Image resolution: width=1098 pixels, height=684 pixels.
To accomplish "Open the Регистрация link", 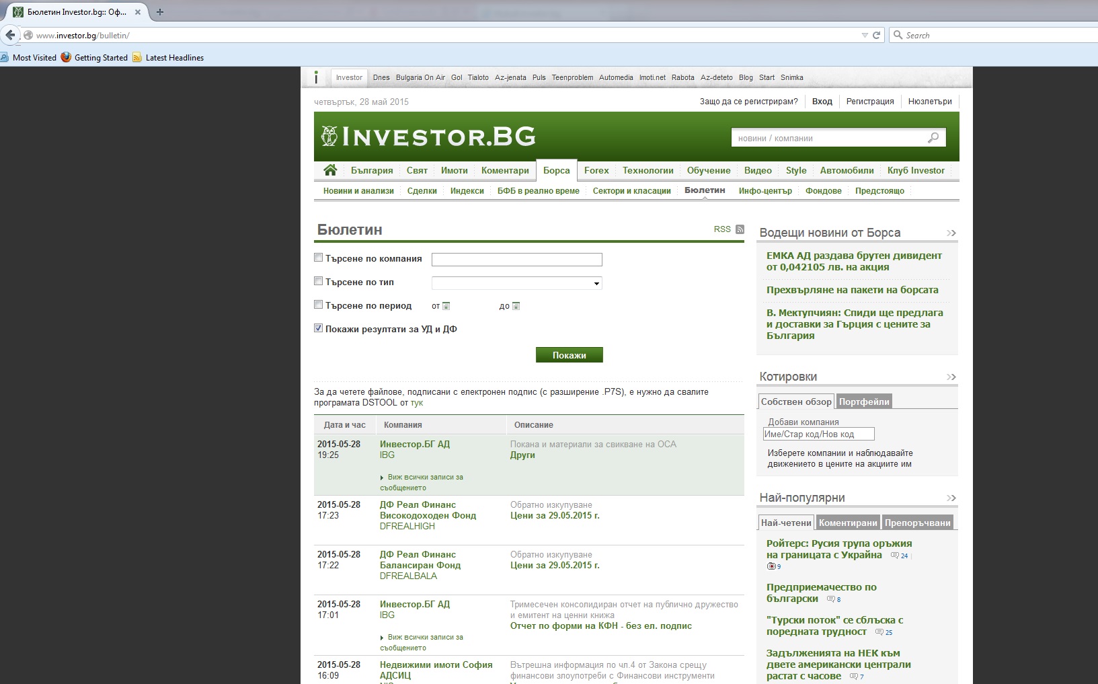I will 870,102.
